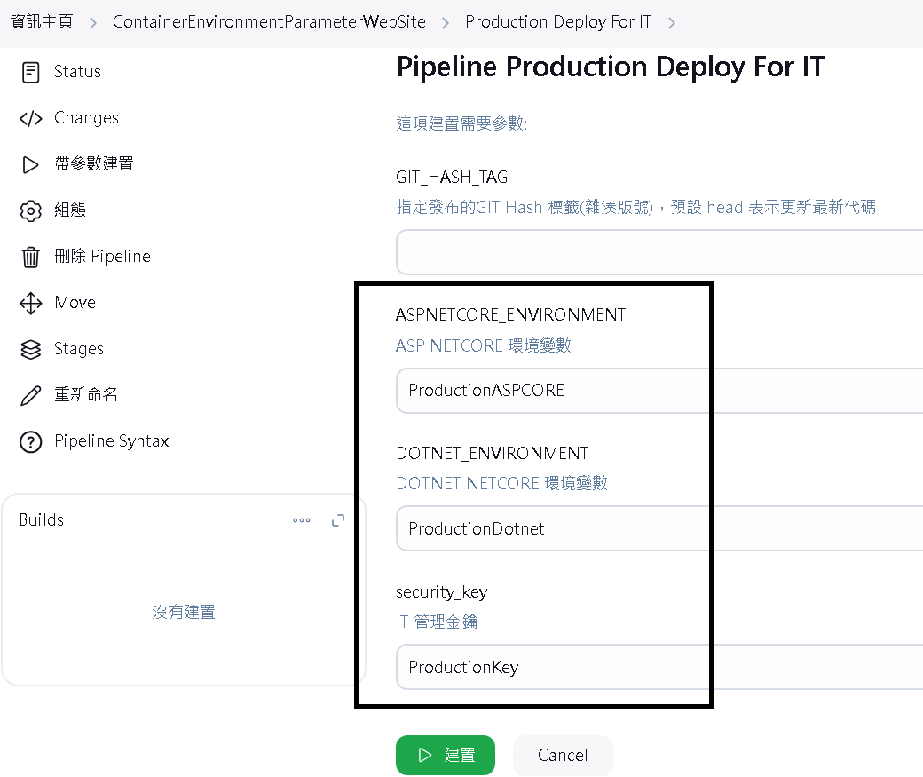The width and height of the screenshot is (923, 777).
Task: Open Pipeline Syntax question mark icon
Action: (x=30, y=442)
